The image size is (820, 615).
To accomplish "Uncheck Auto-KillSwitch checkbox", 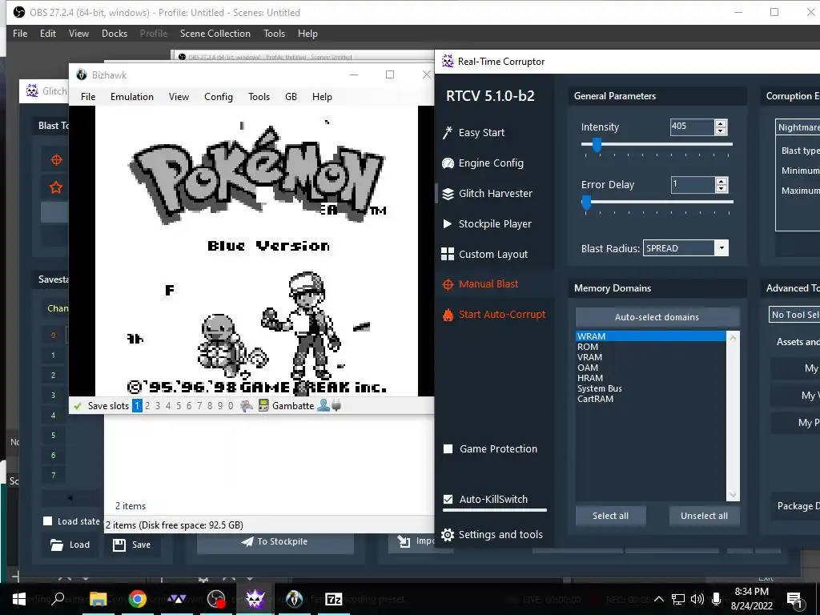I will click(448, 500).
